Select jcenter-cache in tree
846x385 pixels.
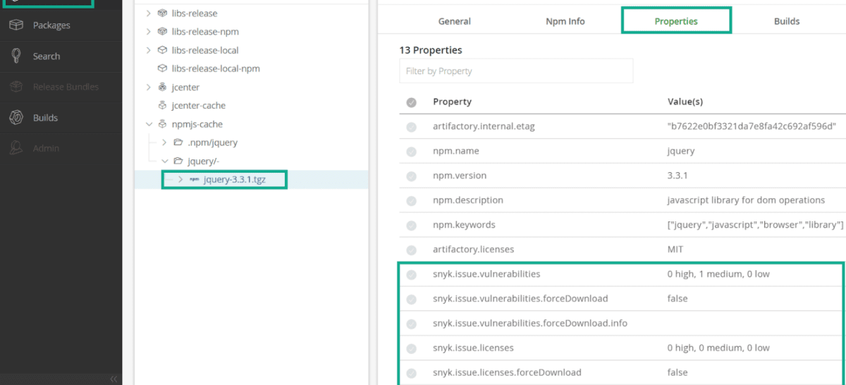199,106
